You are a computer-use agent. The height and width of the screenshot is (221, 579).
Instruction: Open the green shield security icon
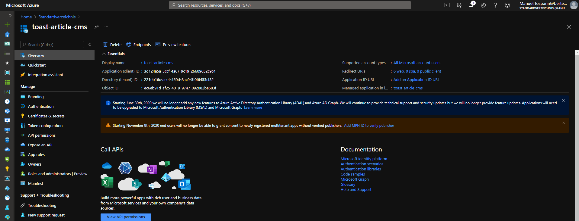click(x=7, y=159)
